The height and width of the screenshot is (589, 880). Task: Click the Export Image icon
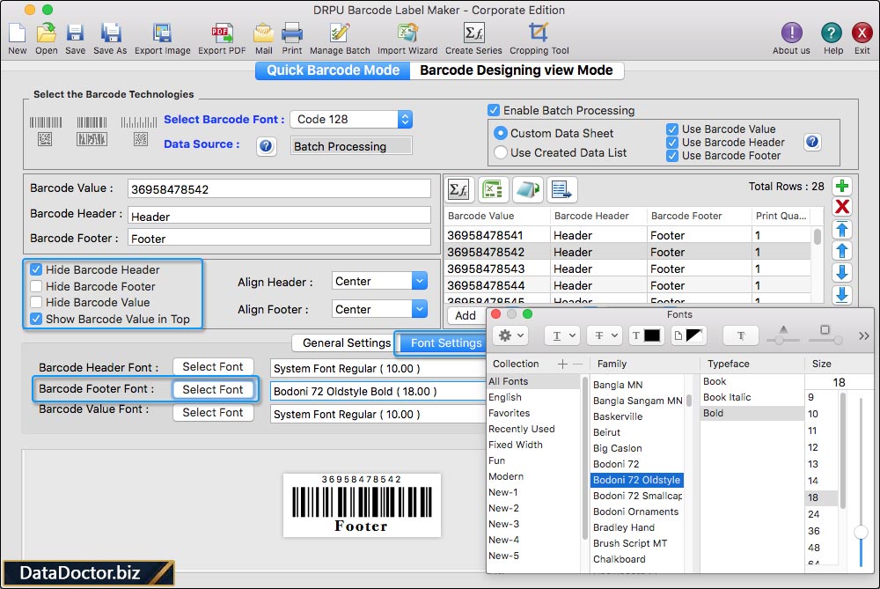pyautogui.click(x=162, y=33)
